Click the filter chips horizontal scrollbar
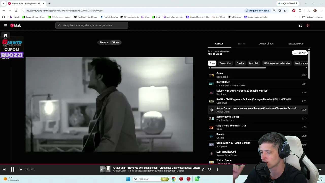Viewport: 325px width, 183px height. [x=238, y=68]
